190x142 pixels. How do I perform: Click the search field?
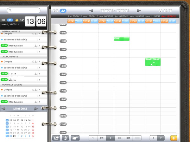coord(23,10)
